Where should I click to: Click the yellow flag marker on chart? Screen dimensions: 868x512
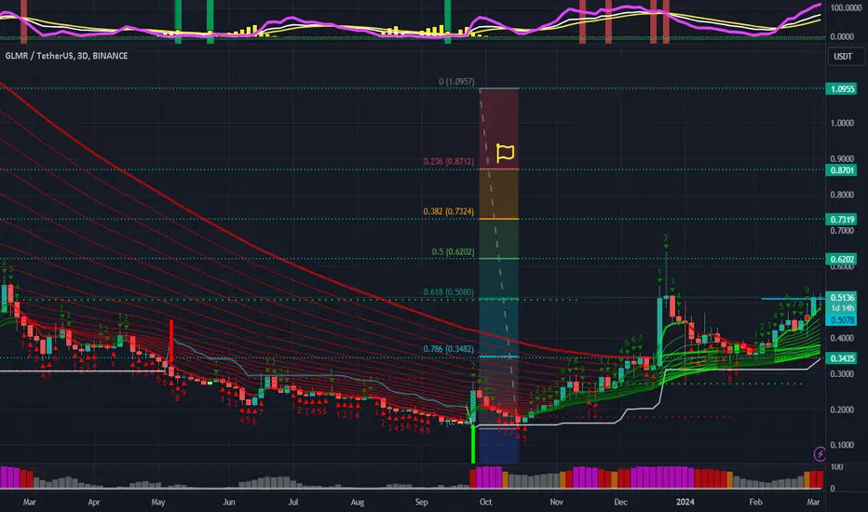tap(505, 153)
